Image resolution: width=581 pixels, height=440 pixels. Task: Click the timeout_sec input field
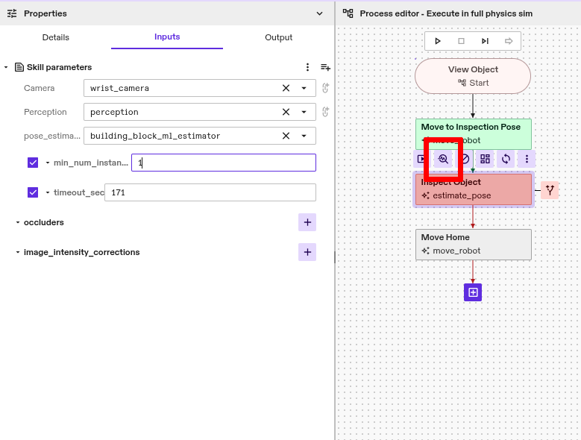click(209, 192)
